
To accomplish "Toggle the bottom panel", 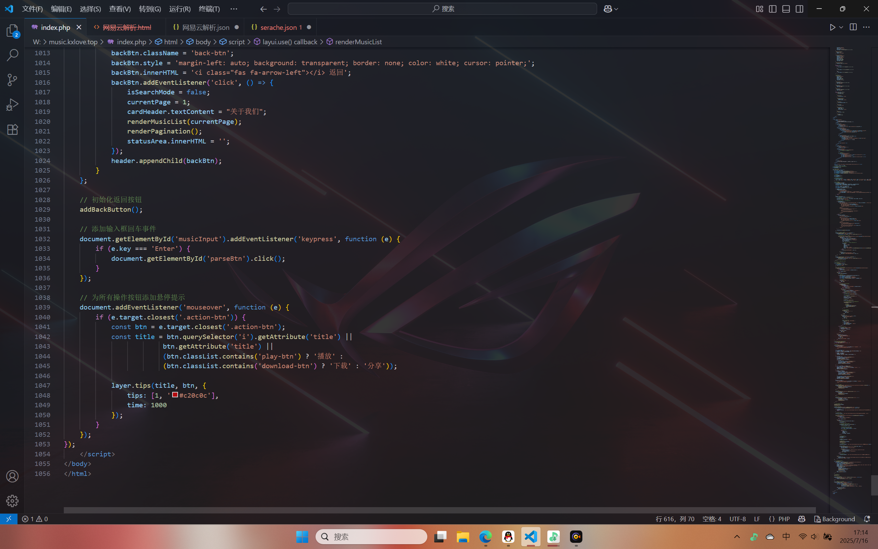I will 786,9.
